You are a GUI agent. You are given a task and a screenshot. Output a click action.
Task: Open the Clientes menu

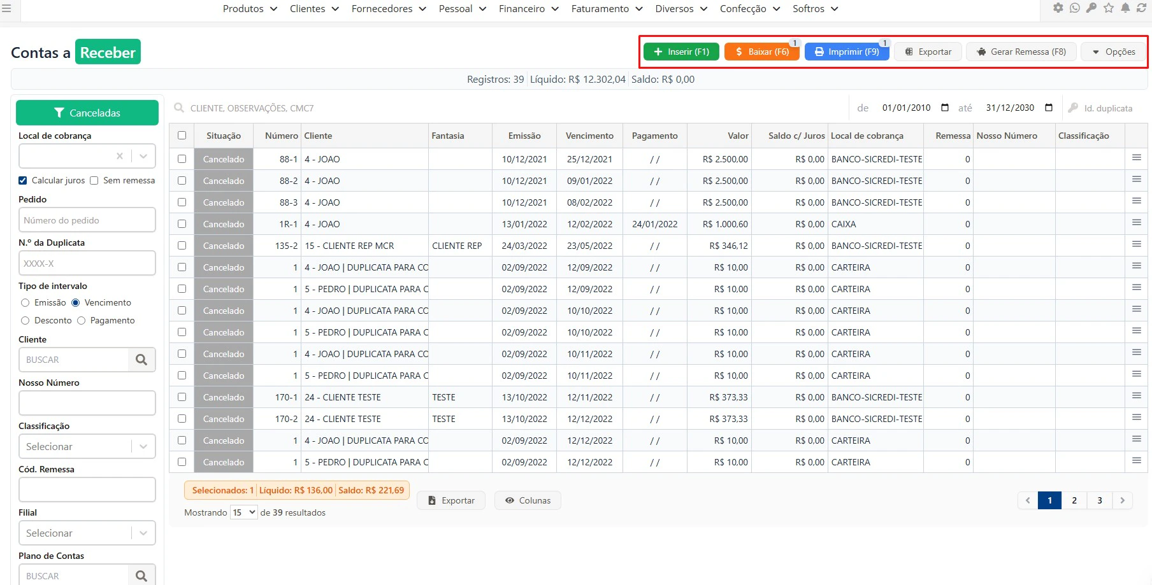[314, 9]
